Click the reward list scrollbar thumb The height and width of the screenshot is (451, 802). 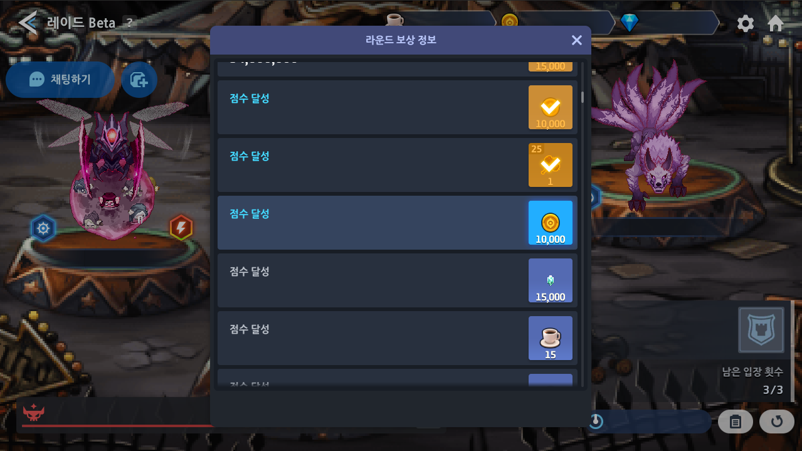pyautogui.click(x=583, y=97)
